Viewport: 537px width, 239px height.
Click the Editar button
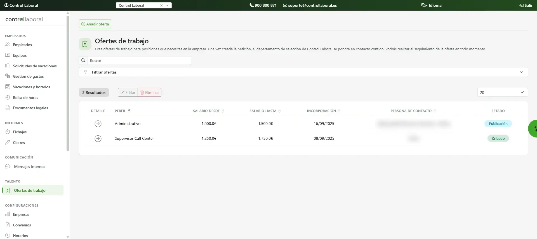(x=128, y=93)
